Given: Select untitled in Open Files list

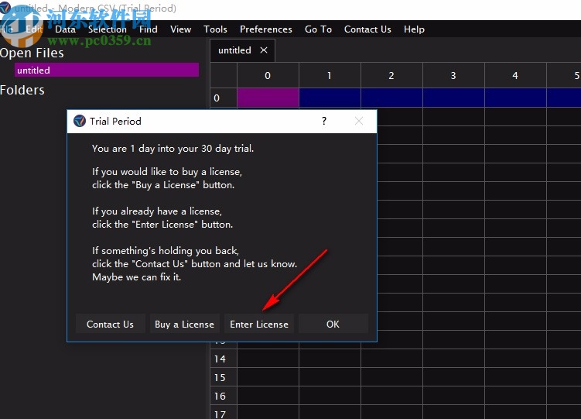Looking at the screenshot, I should pos(107,70).
